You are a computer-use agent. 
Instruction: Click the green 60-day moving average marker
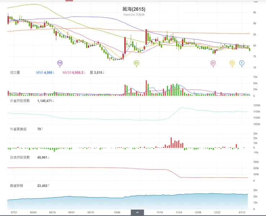[136, 63]
